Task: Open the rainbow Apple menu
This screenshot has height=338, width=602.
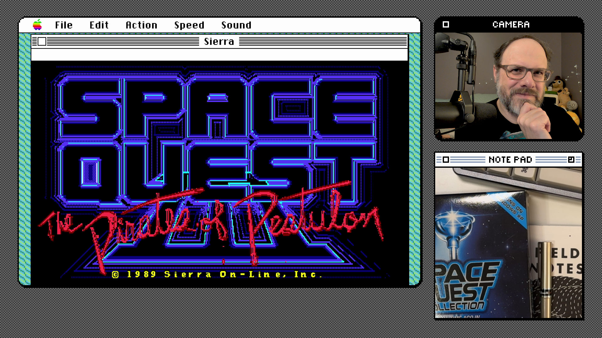Action: tap(37, 25)
